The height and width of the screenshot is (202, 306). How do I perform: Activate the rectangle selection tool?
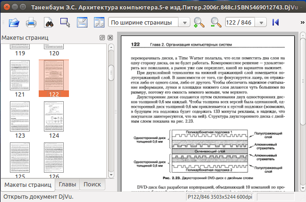click(65, 23)
